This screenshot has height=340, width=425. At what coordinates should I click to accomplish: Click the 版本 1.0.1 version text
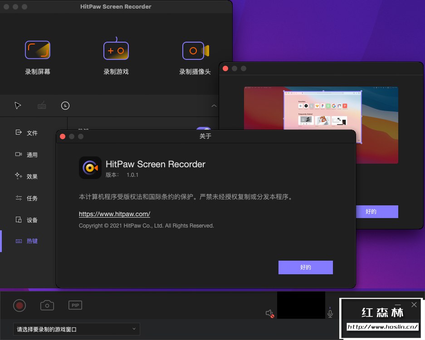click(122, 175)
